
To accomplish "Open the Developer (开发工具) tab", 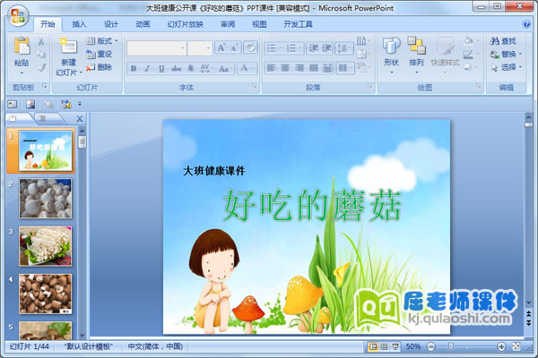I will 299,24.
